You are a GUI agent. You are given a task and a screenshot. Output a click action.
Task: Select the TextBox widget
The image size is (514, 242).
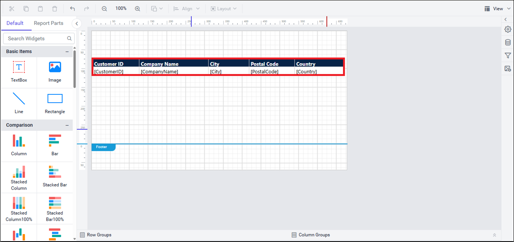[19, 72]
